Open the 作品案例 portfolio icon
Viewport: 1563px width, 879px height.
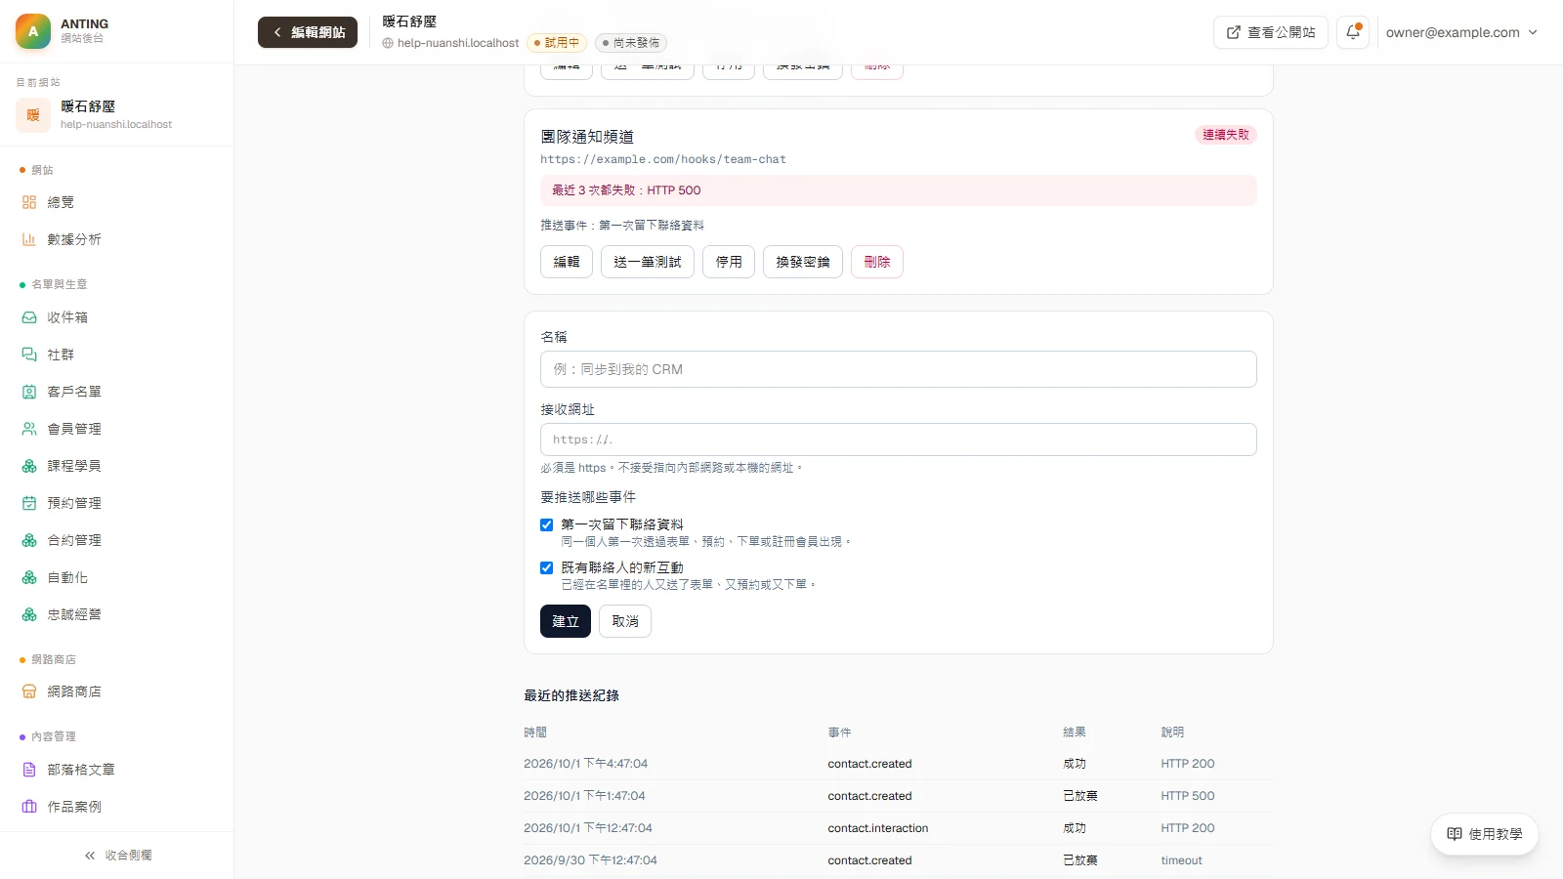point(29,807)
